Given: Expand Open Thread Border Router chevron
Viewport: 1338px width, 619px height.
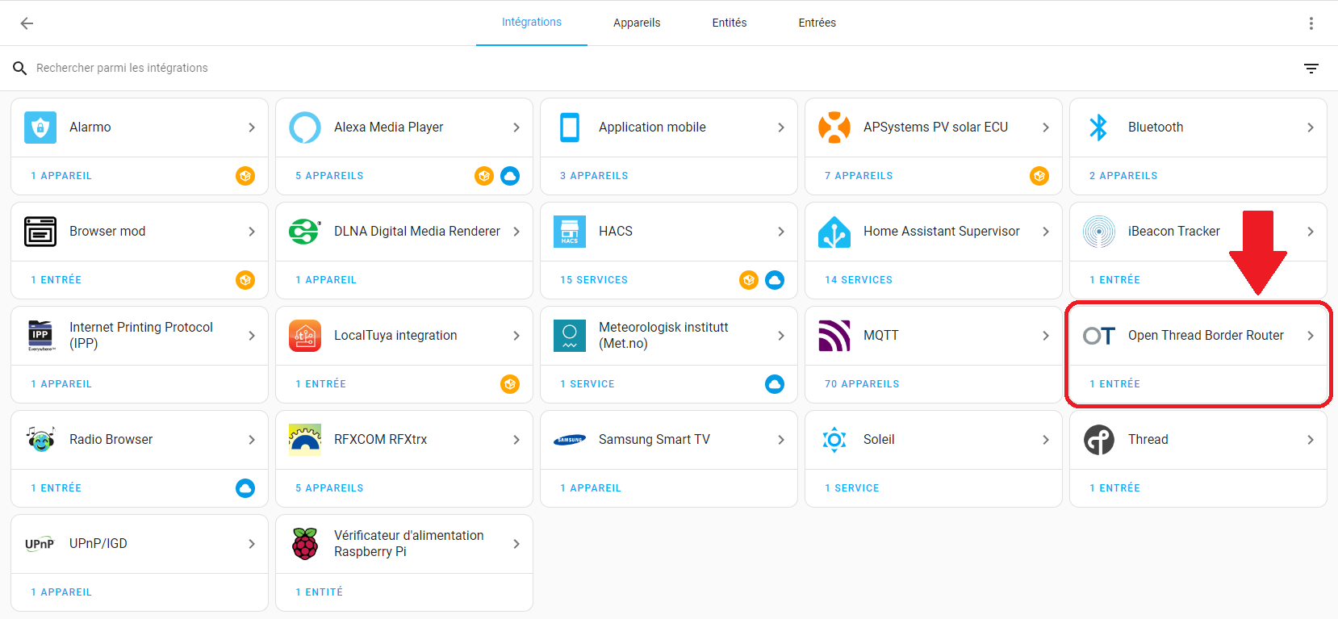Looking at the screenshot, I should coord(1310,336).
